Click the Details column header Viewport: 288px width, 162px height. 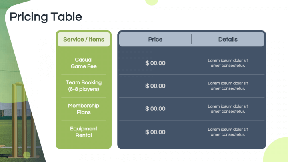228,39
